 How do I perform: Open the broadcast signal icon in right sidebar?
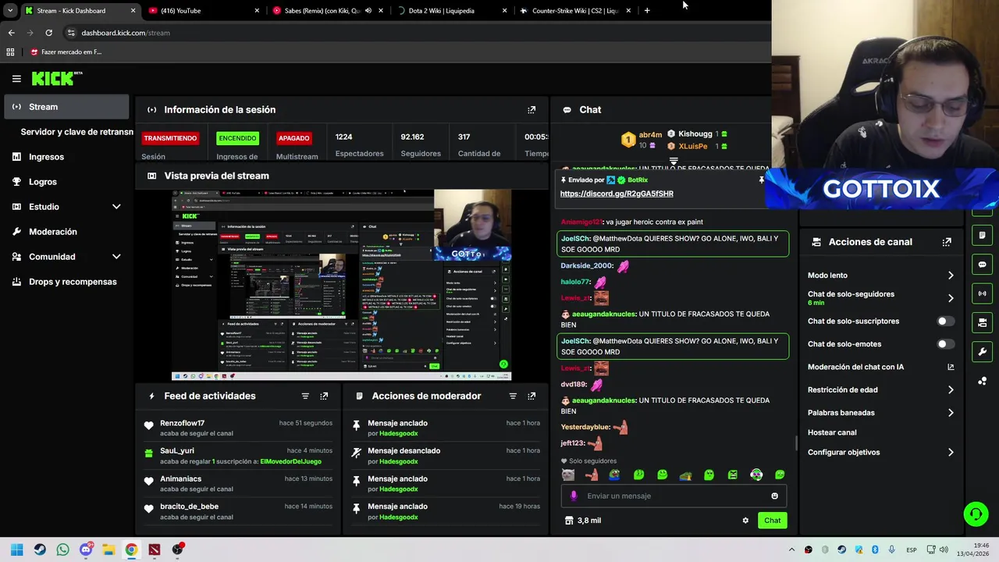982,293
